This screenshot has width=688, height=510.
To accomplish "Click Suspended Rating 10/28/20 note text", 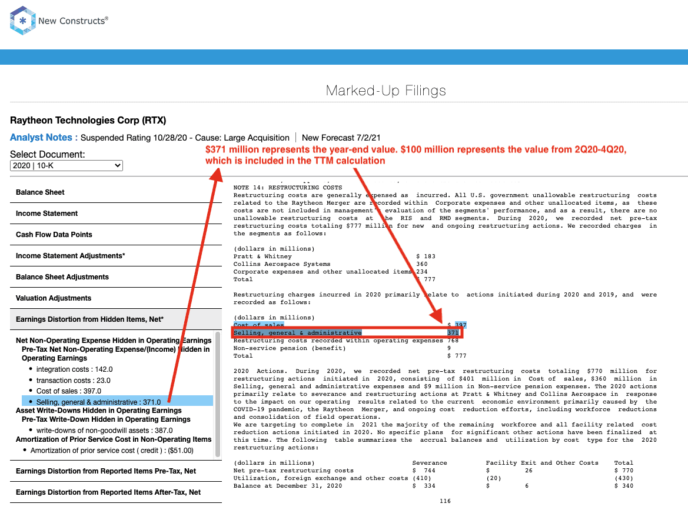I will pos(185,138).
